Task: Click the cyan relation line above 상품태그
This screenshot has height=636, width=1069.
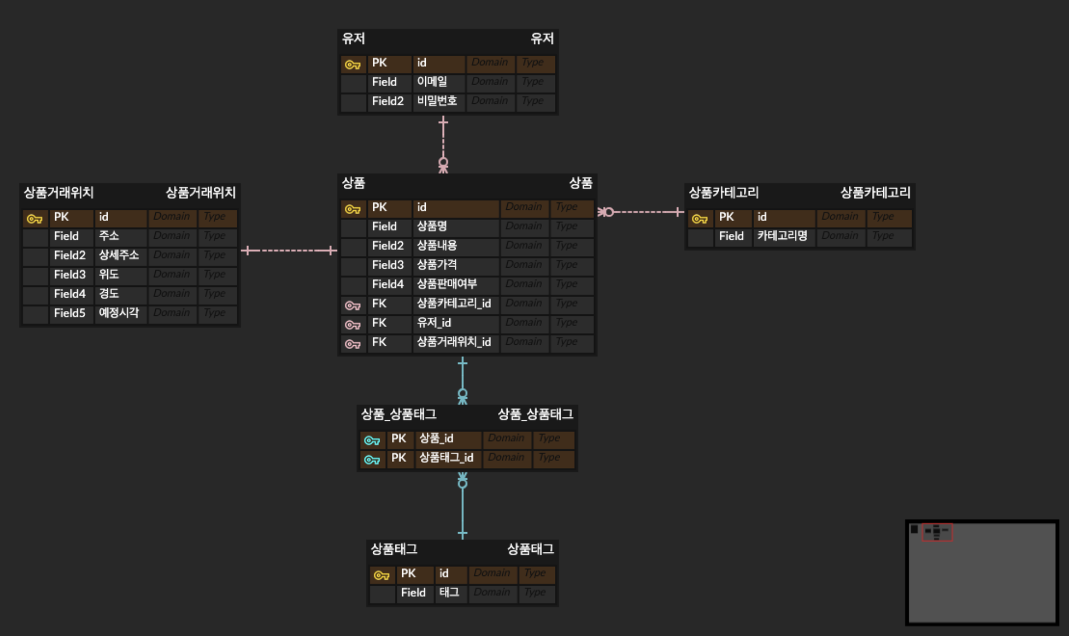Action: coord(462,509)
